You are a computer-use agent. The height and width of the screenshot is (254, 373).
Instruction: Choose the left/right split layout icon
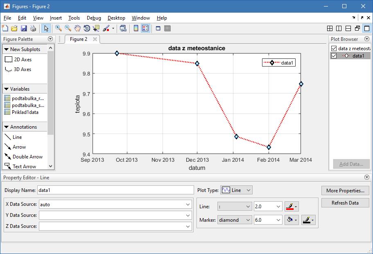point(339,29)
